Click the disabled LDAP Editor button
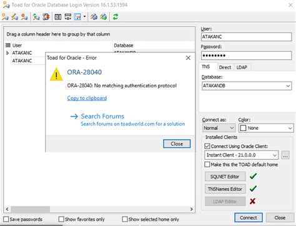Screen dimensions: 296x226 [225, 202]
